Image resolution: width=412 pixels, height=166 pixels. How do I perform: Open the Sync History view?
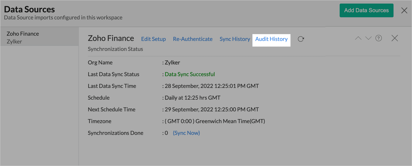point(235,39)
